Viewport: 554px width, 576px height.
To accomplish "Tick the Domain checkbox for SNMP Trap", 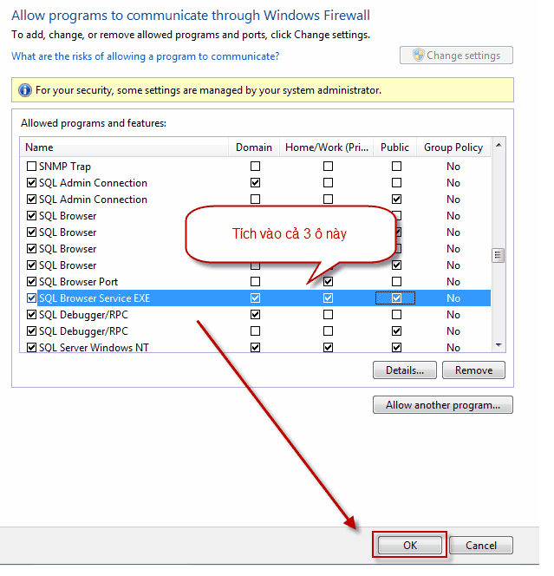I will (x=255, y=167).
